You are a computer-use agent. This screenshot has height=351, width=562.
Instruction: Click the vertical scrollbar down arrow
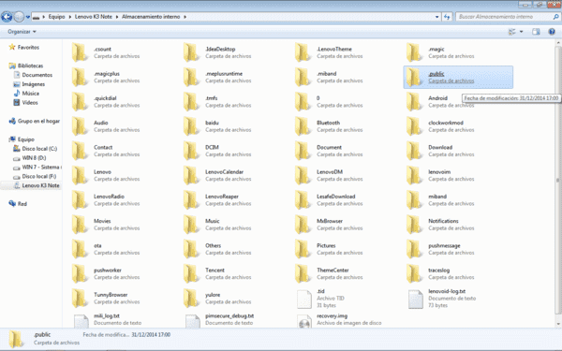point(558,324)
